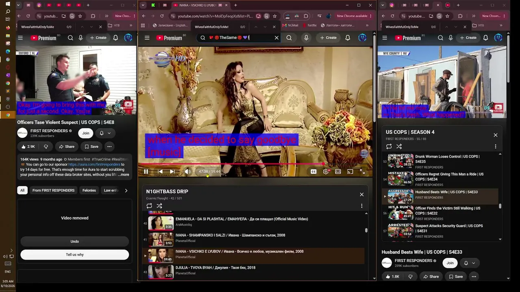This screenshot has height=292, width=520.
Task: Submit the search in the center YouTube window
Action: click(289, 38)
